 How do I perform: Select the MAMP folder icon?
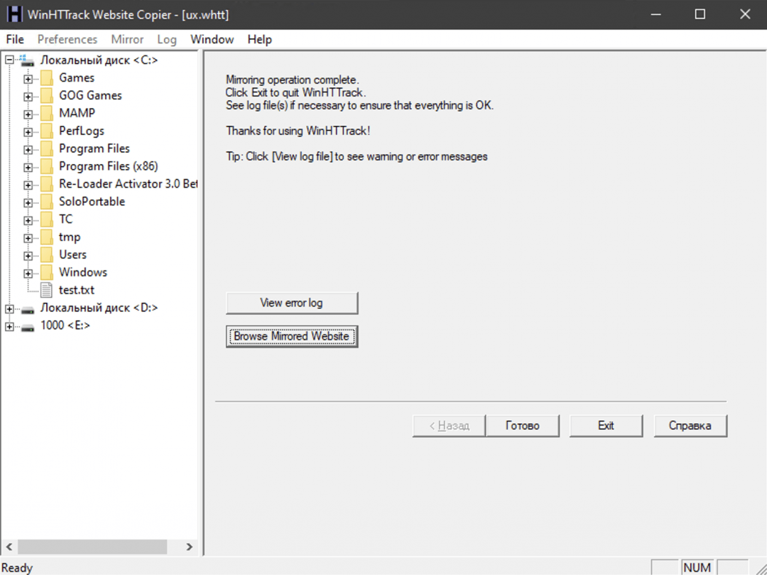47,113
